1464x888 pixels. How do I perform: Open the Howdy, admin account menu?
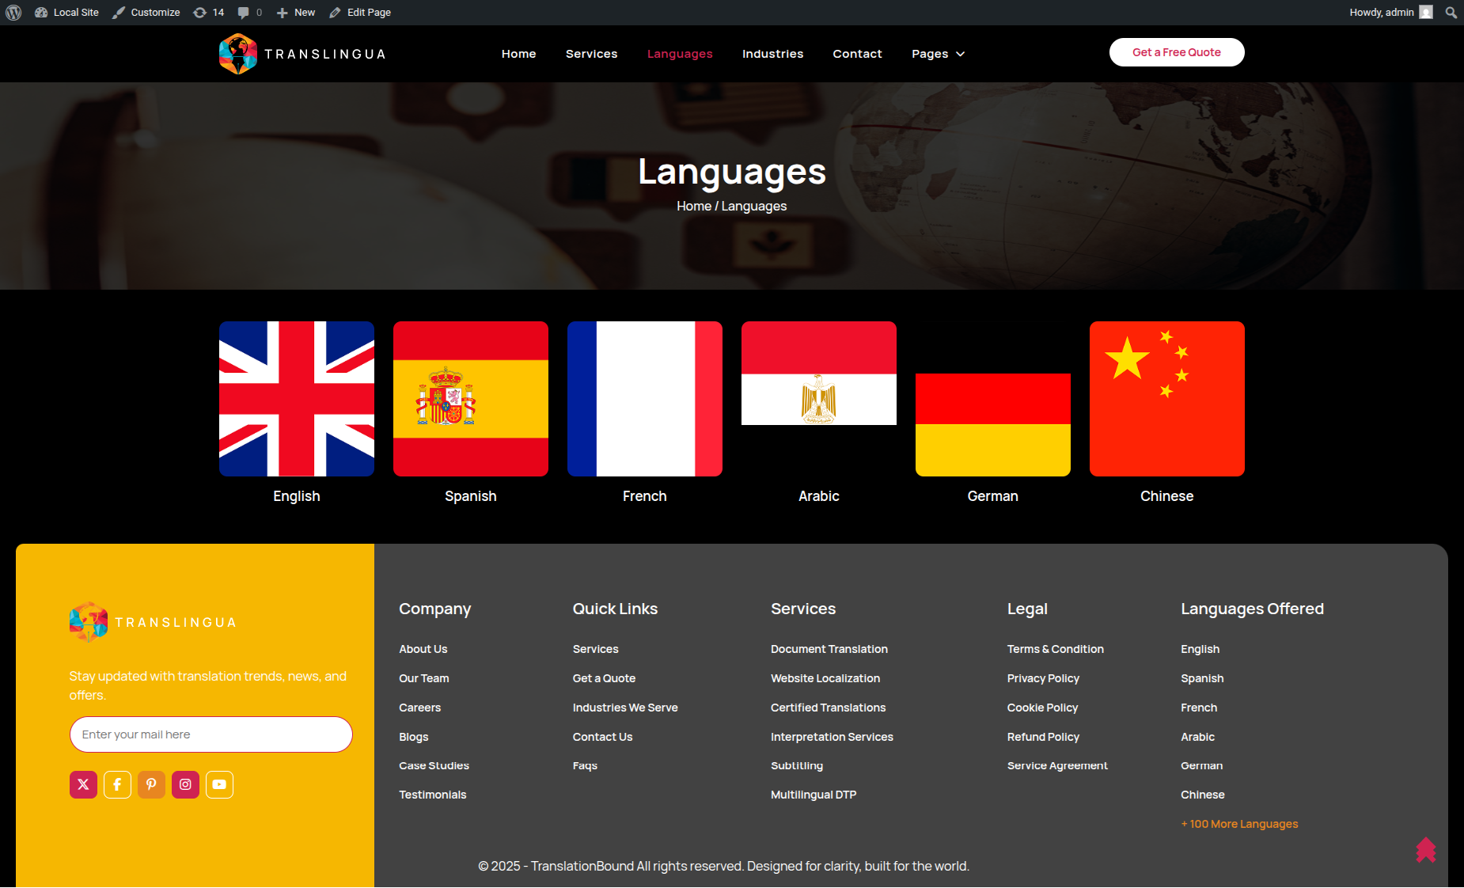[1390, 13]
